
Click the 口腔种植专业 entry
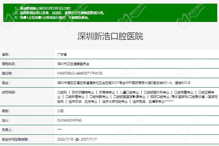pos(75,97)
